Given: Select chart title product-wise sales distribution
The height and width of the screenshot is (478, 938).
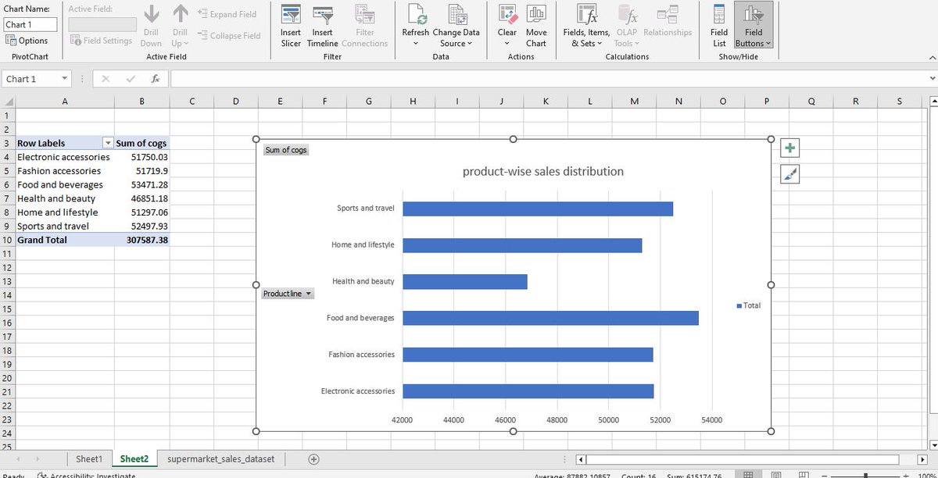Looking at the screenshot, I should 543,171.
